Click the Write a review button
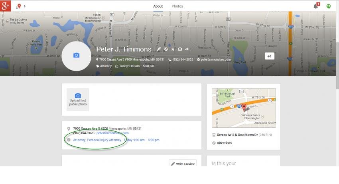Screen dimensions: 339x184 tap(183, 163)
